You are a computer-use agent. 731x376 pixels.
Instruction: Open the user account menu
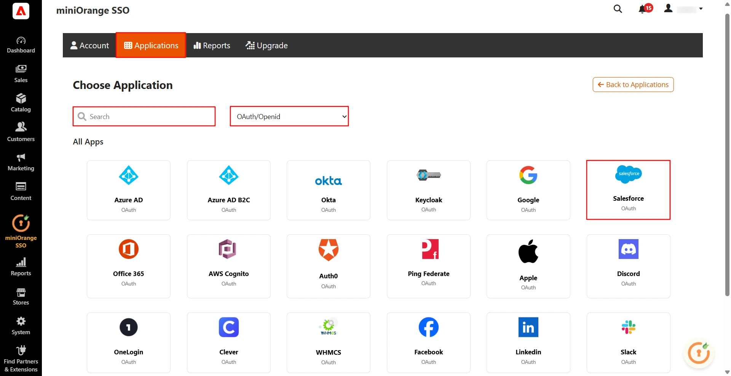point(683,9)
